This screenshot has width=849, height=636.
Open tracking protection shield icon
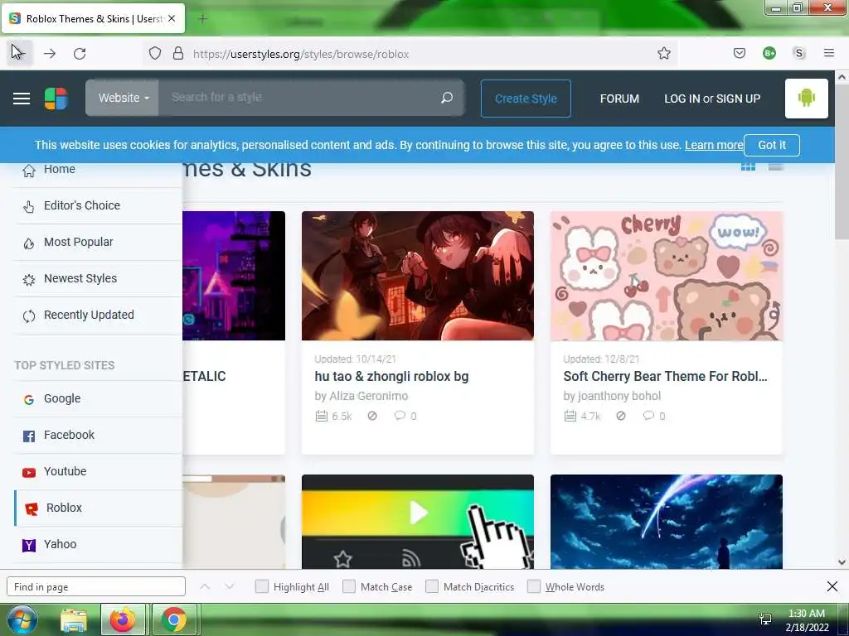(x=155, y=54)
